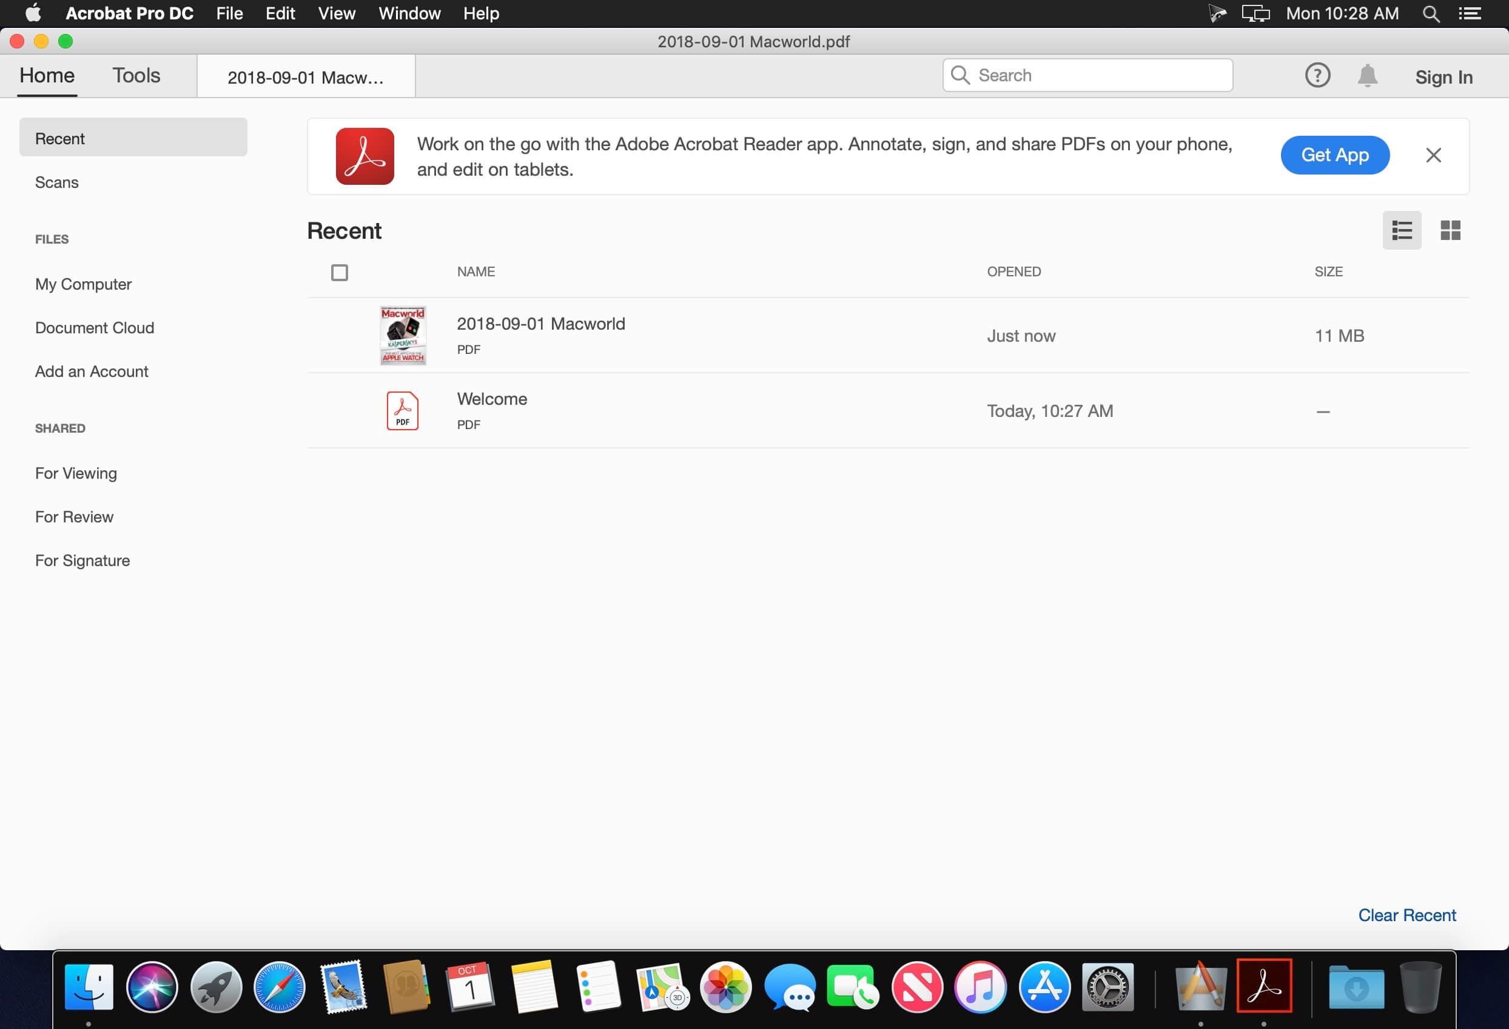Expand the Document Cloud section
This screenshot has width=1509, height=1029.
[x=94, y=328]
